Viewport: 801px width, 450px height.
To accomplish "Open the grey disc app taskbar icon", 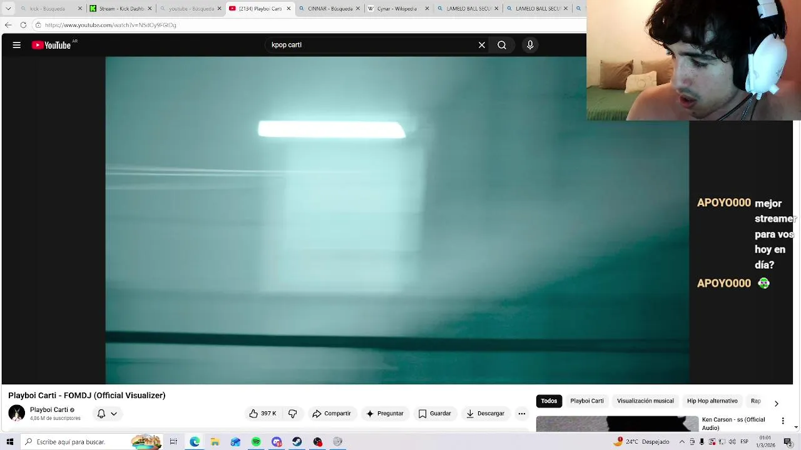I will [x=337, y=442].
